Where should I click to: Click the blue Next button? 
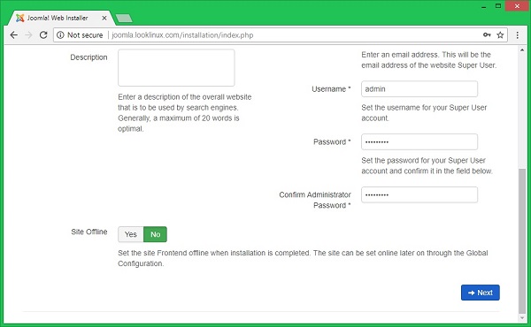pyautogui.click(x=481, y=293)
